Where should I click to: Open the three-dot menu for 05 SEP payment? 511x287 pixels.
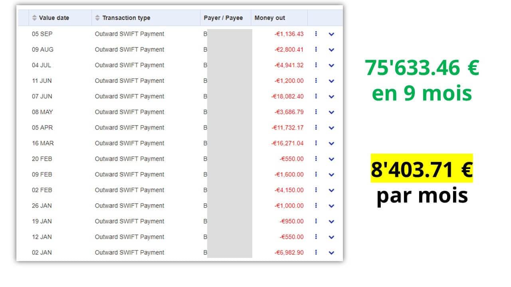click(x=316, y=34)
